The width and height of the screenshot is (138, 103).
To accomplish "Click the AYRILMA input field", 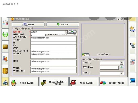I will pyautogui.click(x=109, y=68).
